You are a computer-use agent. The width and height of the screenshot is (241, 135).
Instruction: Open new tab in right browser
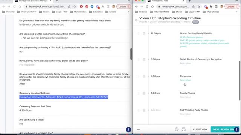tap(189, 1)
